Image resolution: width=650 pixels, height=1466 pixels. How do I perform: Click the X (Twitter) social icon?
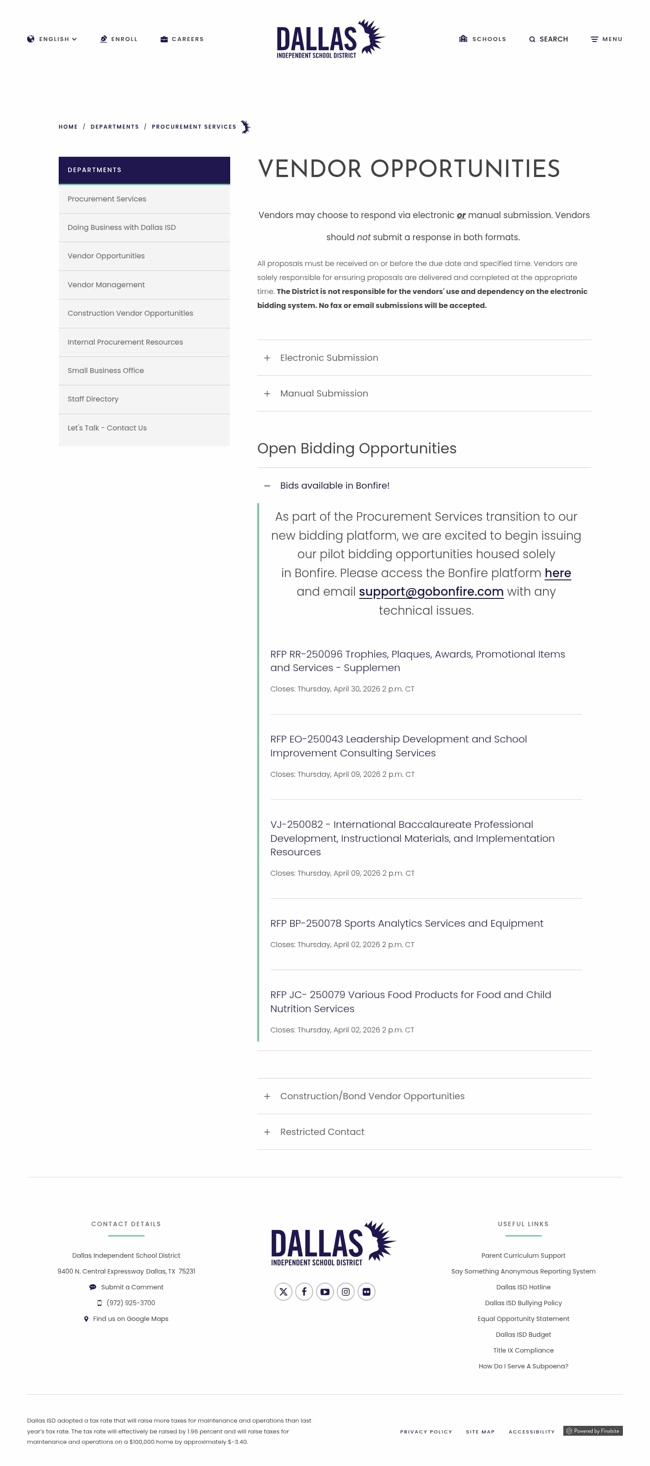click(x=283, y=1291)
